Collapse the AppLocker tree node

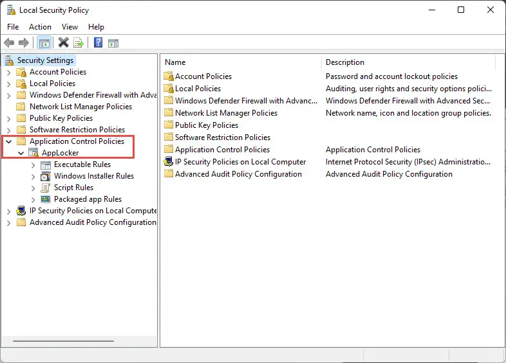tap(21, 153)
